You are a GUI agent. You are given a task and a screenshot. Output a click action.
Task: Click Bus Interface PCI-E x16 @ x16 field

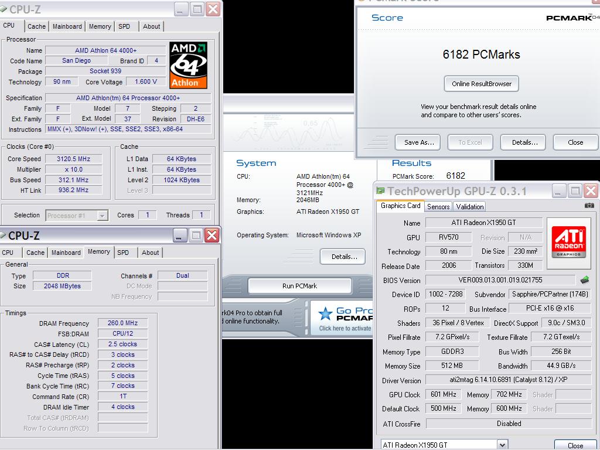[x=550, y=308]
